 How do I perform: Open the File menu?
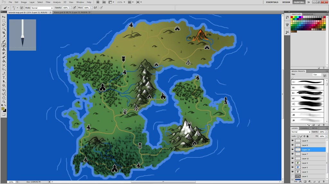coord(10,2)
